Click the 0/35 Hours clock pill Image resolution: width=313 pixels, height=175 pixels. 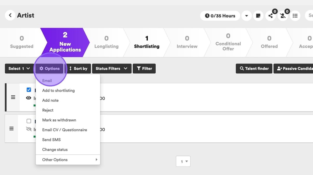click(220, 16)
